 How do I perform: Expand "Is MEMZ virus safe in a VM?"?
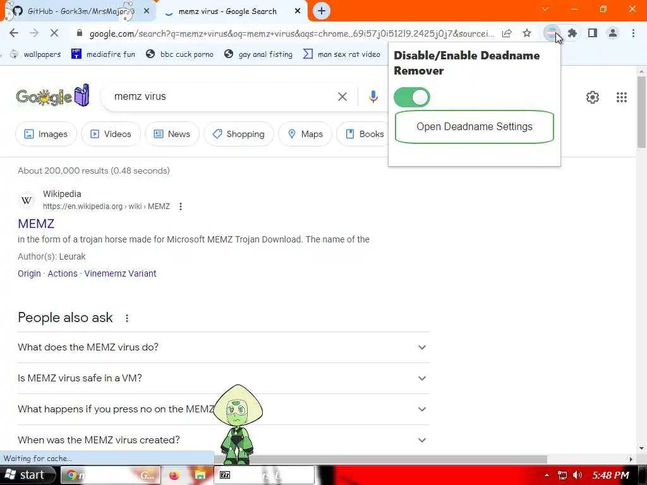pyautogui.click(x=224, y=378)
